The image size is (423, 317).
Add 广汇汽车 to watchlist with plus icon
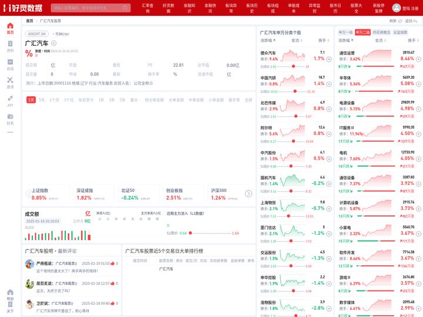coord(53,43)
